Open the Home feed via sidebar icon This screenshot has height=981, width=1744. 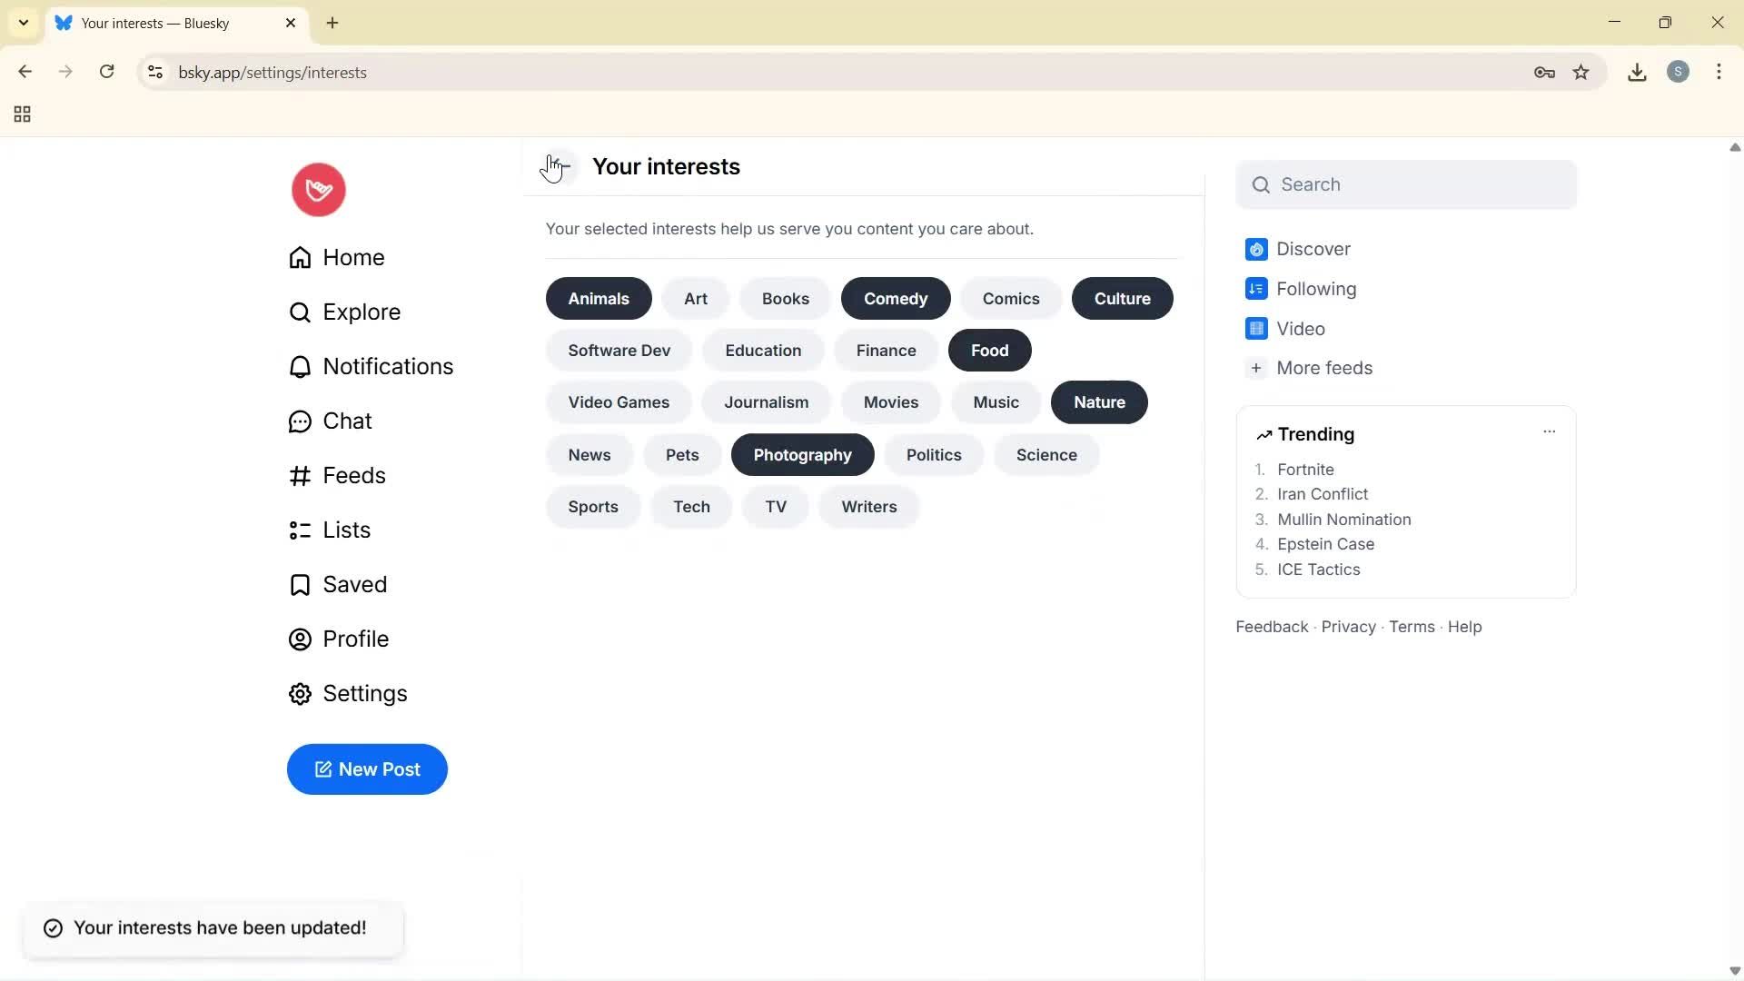tap(300, 257)
